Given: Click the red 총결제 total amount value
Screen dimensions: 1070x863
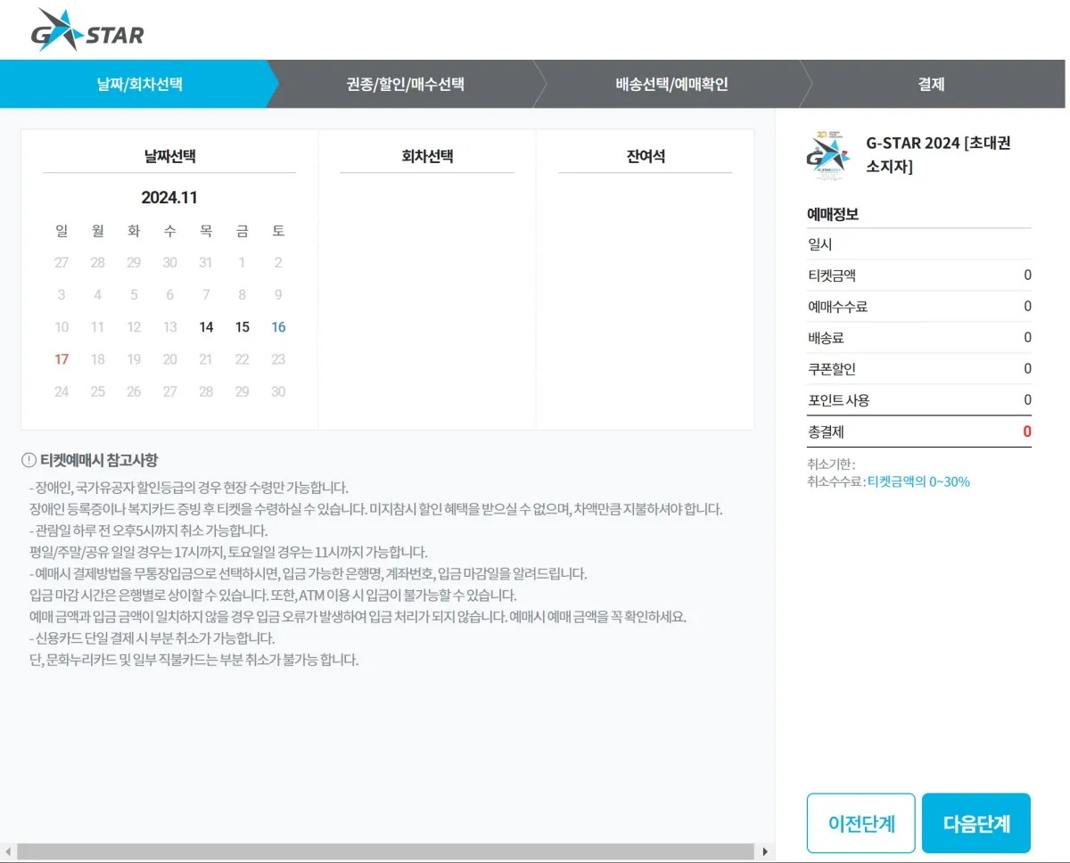Looking at the screenshot, I should click(1026, 431).
